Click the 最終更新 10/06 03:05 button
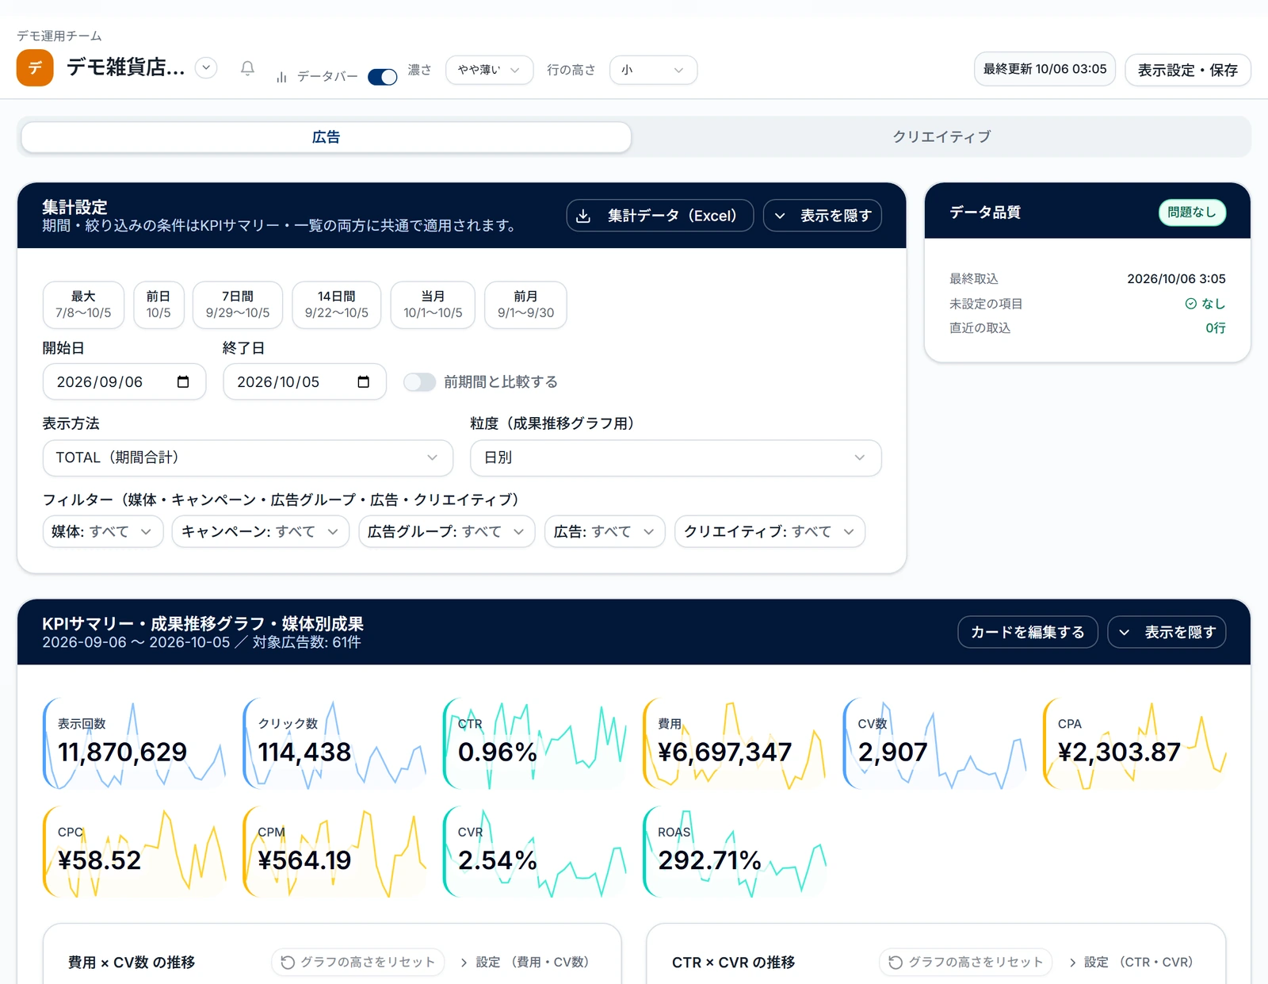This screenshot has height=984, width=1268. pos(1045,69)
